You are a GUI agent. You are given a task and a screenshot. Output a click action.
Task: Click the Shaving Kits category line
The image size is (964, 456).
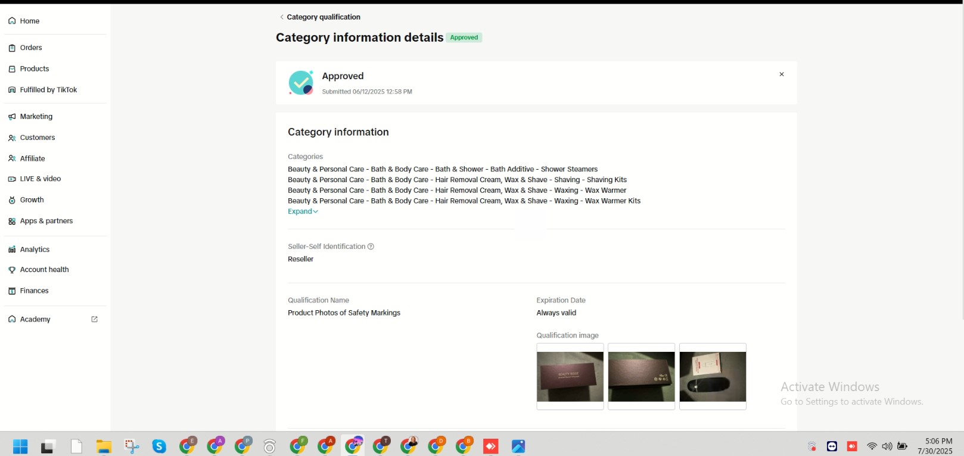(457, 180)
